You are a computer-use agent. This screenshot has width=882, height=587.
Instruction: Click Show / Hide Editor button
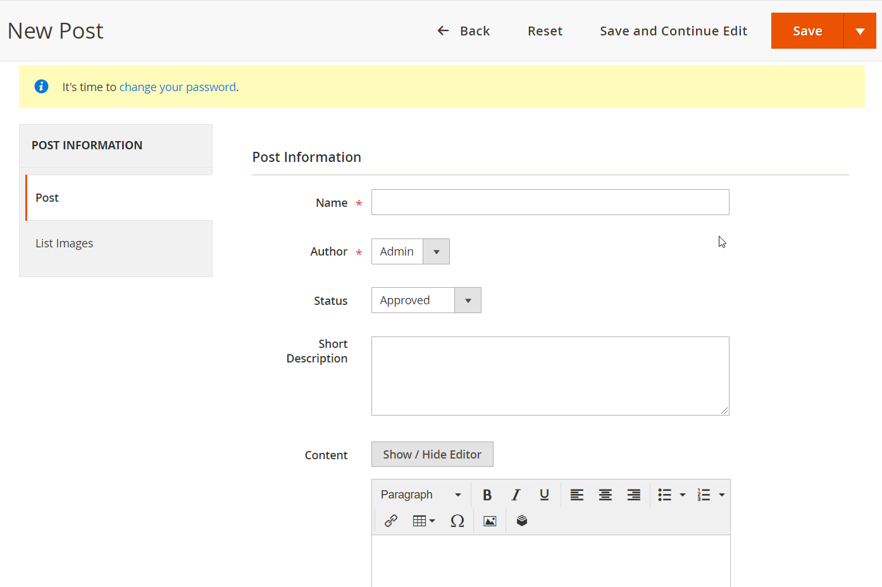pos(432,454)
